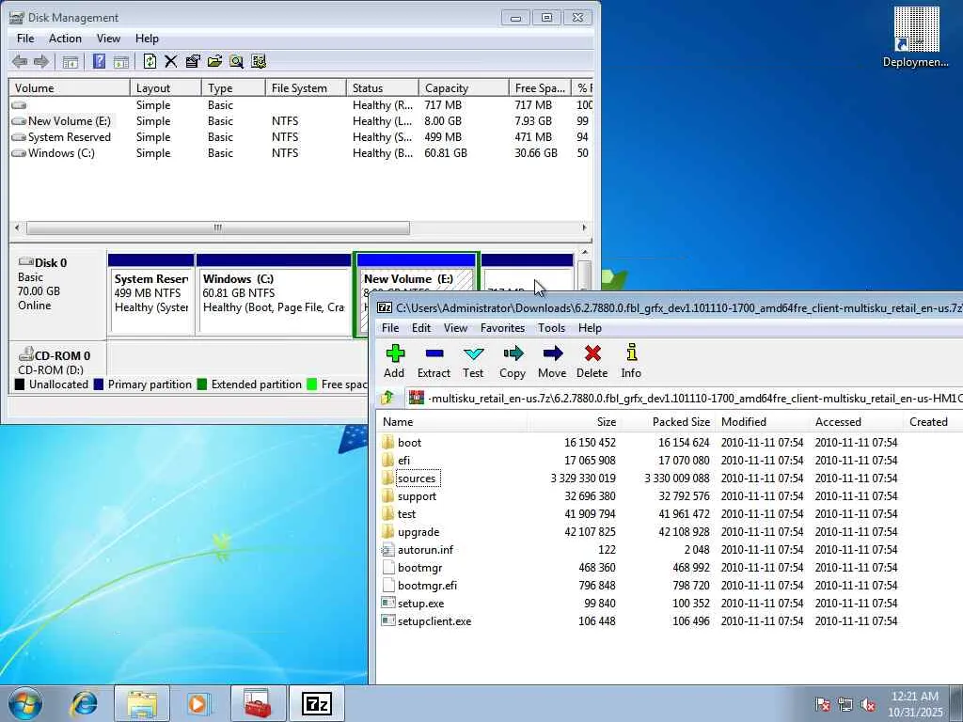
Task: Click the Extract button in 7-Zip toolbar
Action: [x=434, y=361]
